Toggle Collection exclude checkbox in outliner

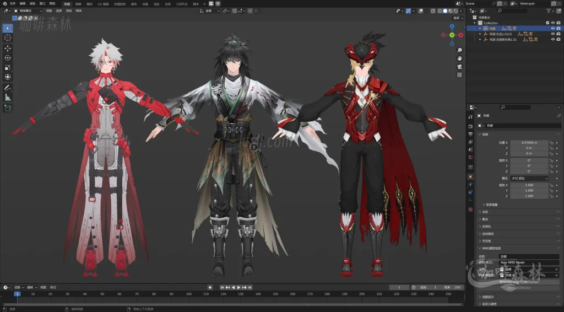pos(548,23)
